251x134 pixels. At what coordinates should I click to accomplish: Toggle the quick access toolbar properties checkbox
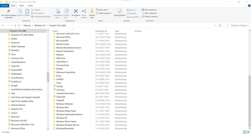point(6,2)
